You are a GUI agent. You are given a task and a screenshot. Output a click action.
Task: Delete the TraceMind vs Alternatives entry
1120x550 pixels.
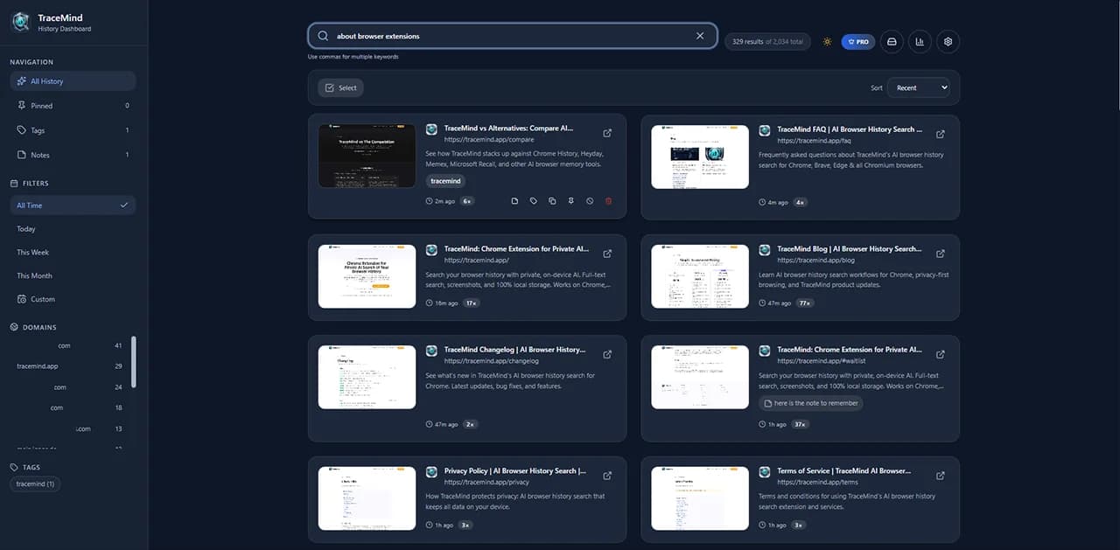609,201
